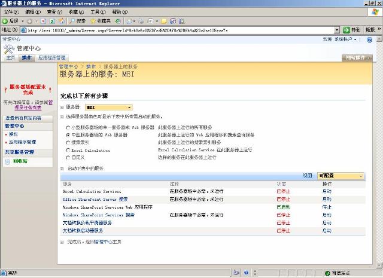
Task: Open the Favorites (收藏夹) star button
Action: tap(101, 22)
